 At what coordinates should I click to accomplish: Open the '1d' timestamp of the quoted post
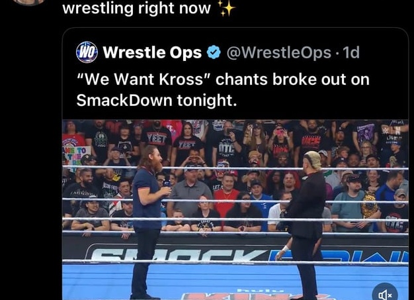(x=351, y=52)
